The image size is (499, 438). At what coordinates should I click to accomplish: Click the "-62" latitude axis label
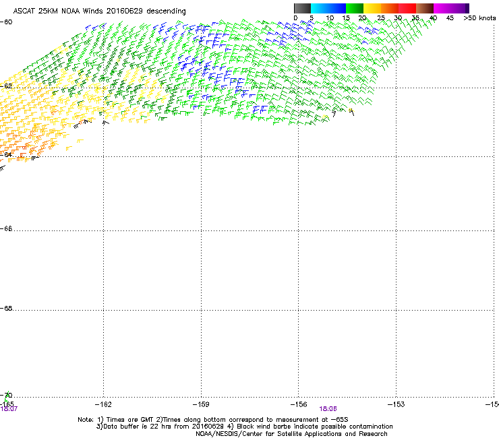[x=6, y=86]
